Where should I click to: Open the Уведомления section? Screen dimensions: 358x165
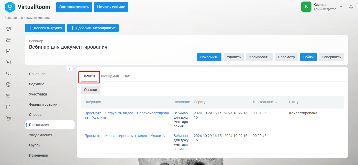pos(41,135)
